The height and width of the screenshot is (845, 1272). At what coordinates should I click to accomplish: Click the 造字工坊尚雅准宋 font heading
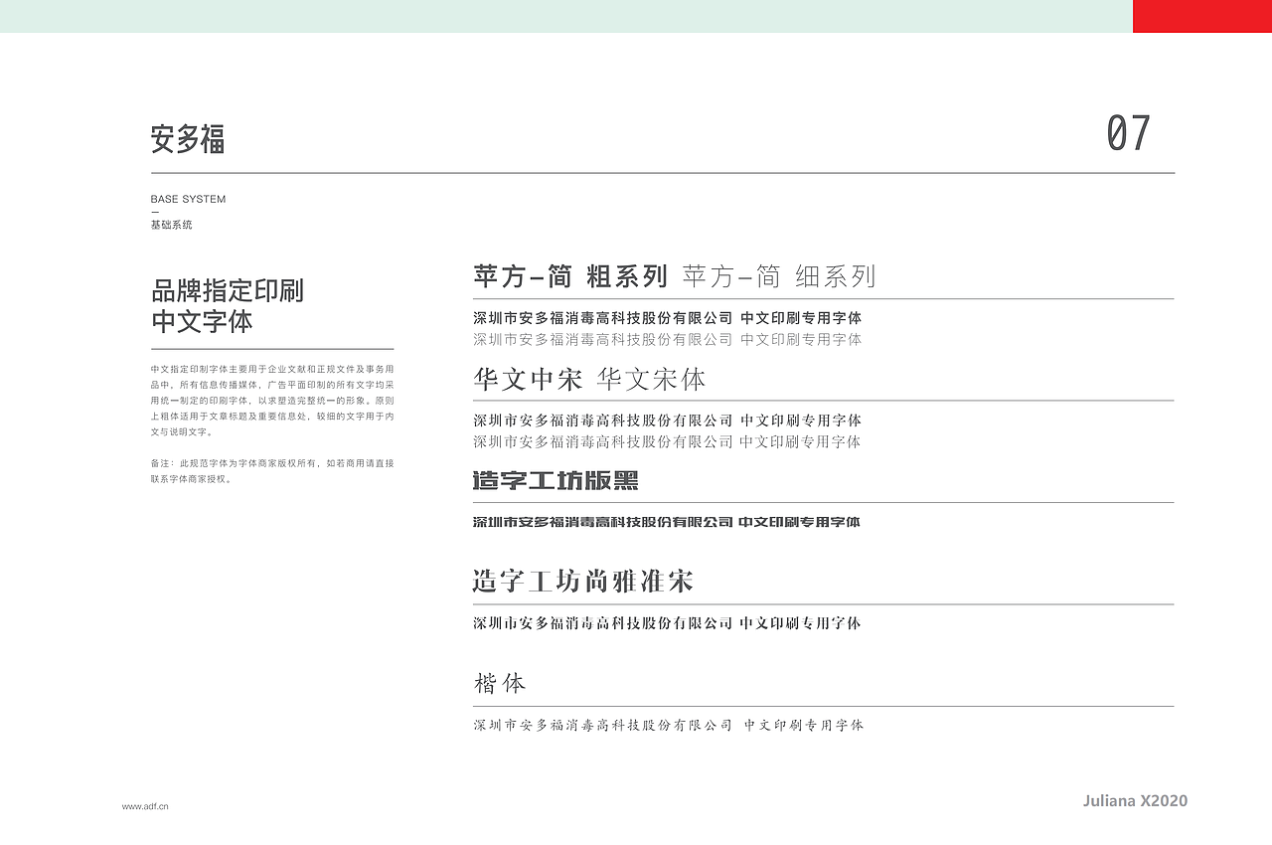[x=583, y=581]
